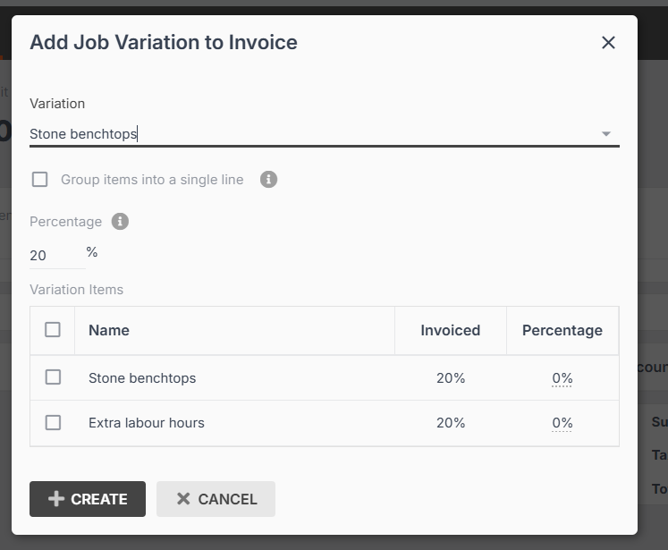Close the Add Job Variation dialog
This screenshot has height=550, width=668.
click(x=608, y=42)
